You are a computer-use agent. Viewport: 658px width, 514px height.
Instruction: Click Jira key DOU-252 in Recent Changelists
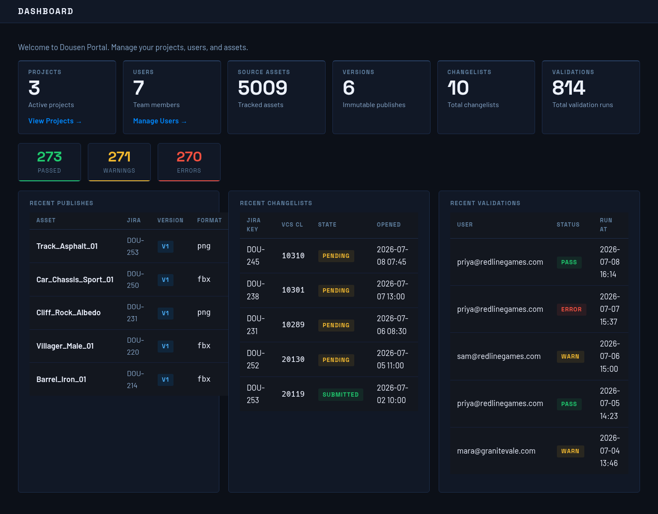point(256,359)
